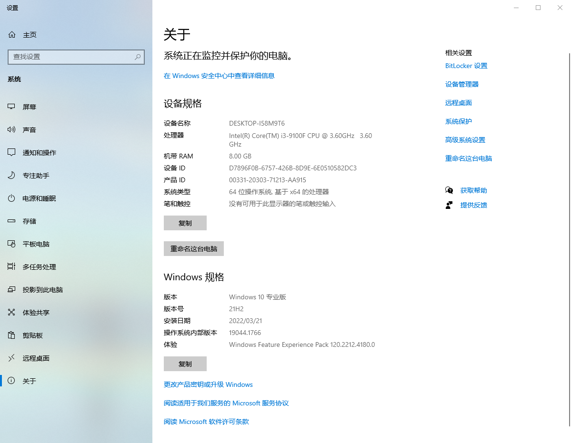The height and width of the screenshot is (443, 571).
Task: Click the 屏幕 display monitor icon
Action: point(11,107)
